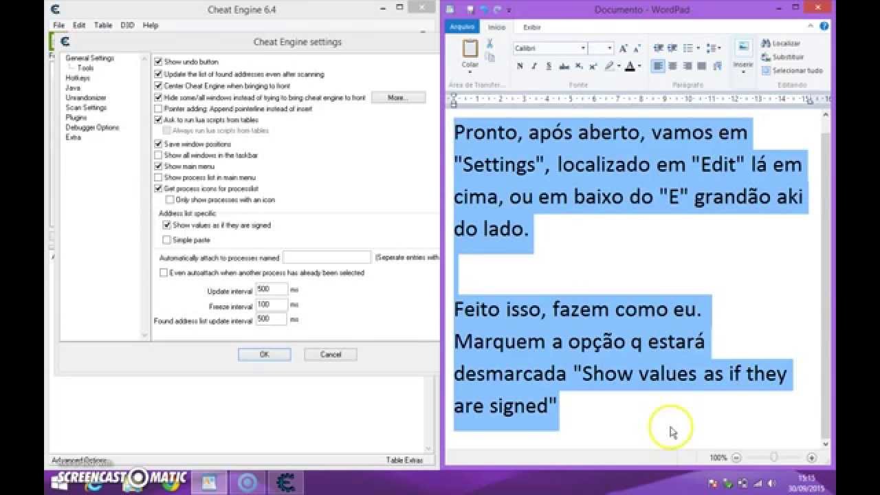Image resolution: width=880 pixels, height=495 pixels.
Task: Toggle 'Ask to run lua scripts from tables'
Action: [158, 120]
